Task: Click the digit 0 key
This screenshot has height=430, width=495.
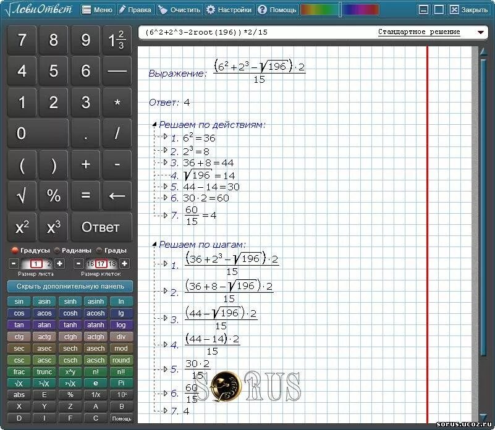Action: (x=38, y=133)
